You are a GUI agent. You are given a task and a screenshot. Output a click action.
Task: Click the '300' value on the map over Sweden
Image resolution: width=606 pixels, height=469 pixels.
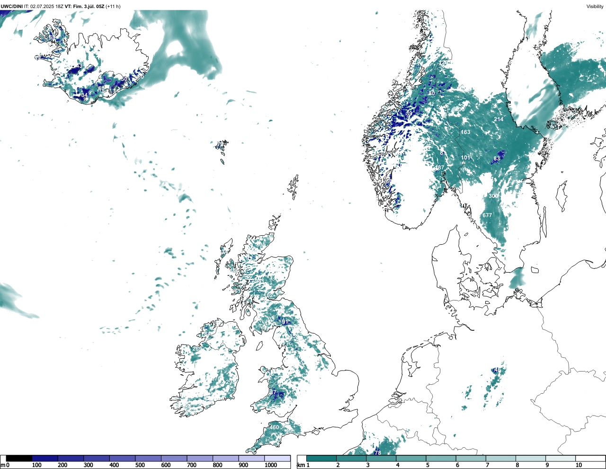(493, 196)
